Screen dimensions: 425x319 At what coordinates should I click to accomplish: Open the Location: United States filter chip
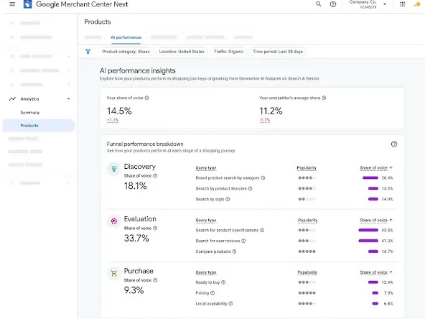point(182,51)
